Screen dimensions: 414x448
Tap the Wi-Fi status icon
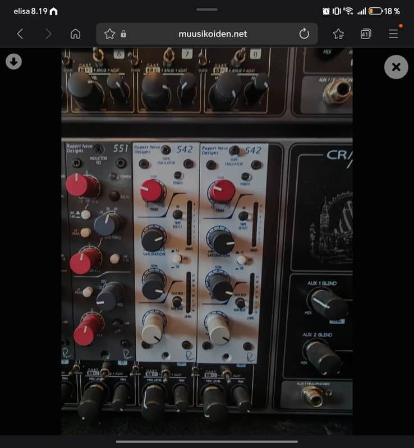click(x=348, y=11)
